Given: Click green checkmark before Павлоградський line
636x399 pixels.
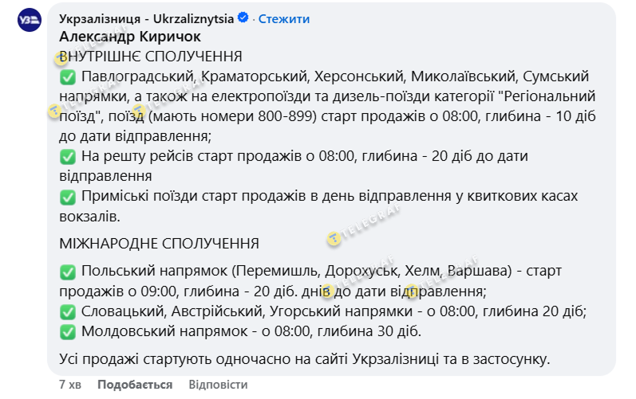Looking at the screenshot, I should pos(68,77).
